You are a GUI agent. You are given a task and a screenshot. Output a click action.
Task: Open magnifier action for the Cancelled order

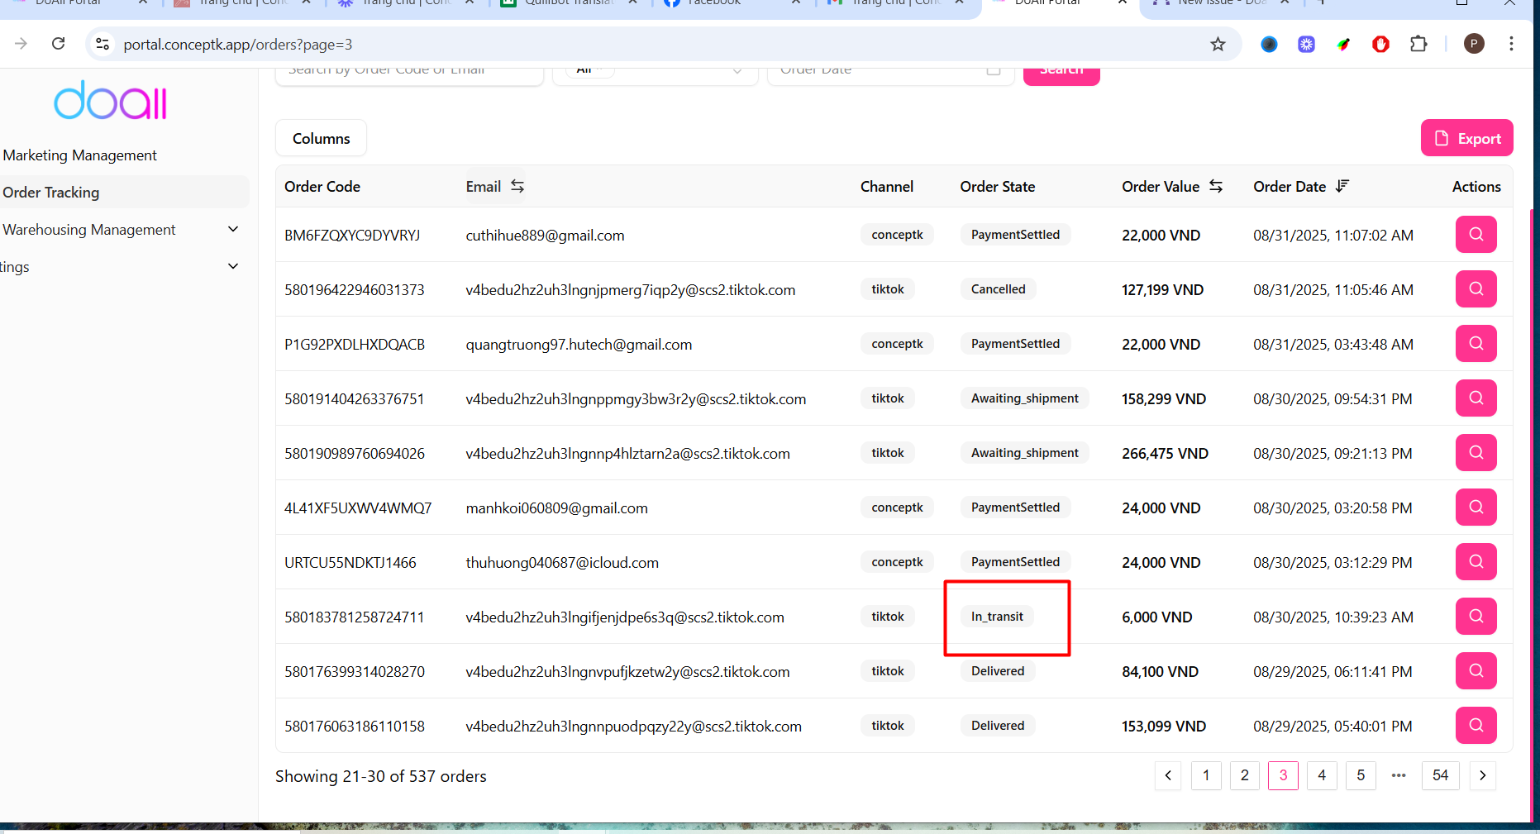(x=1476, y=289)
